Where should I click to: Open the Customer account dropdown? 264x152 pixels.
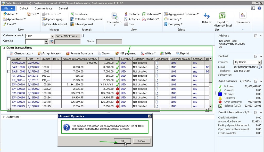pos(52,36)
